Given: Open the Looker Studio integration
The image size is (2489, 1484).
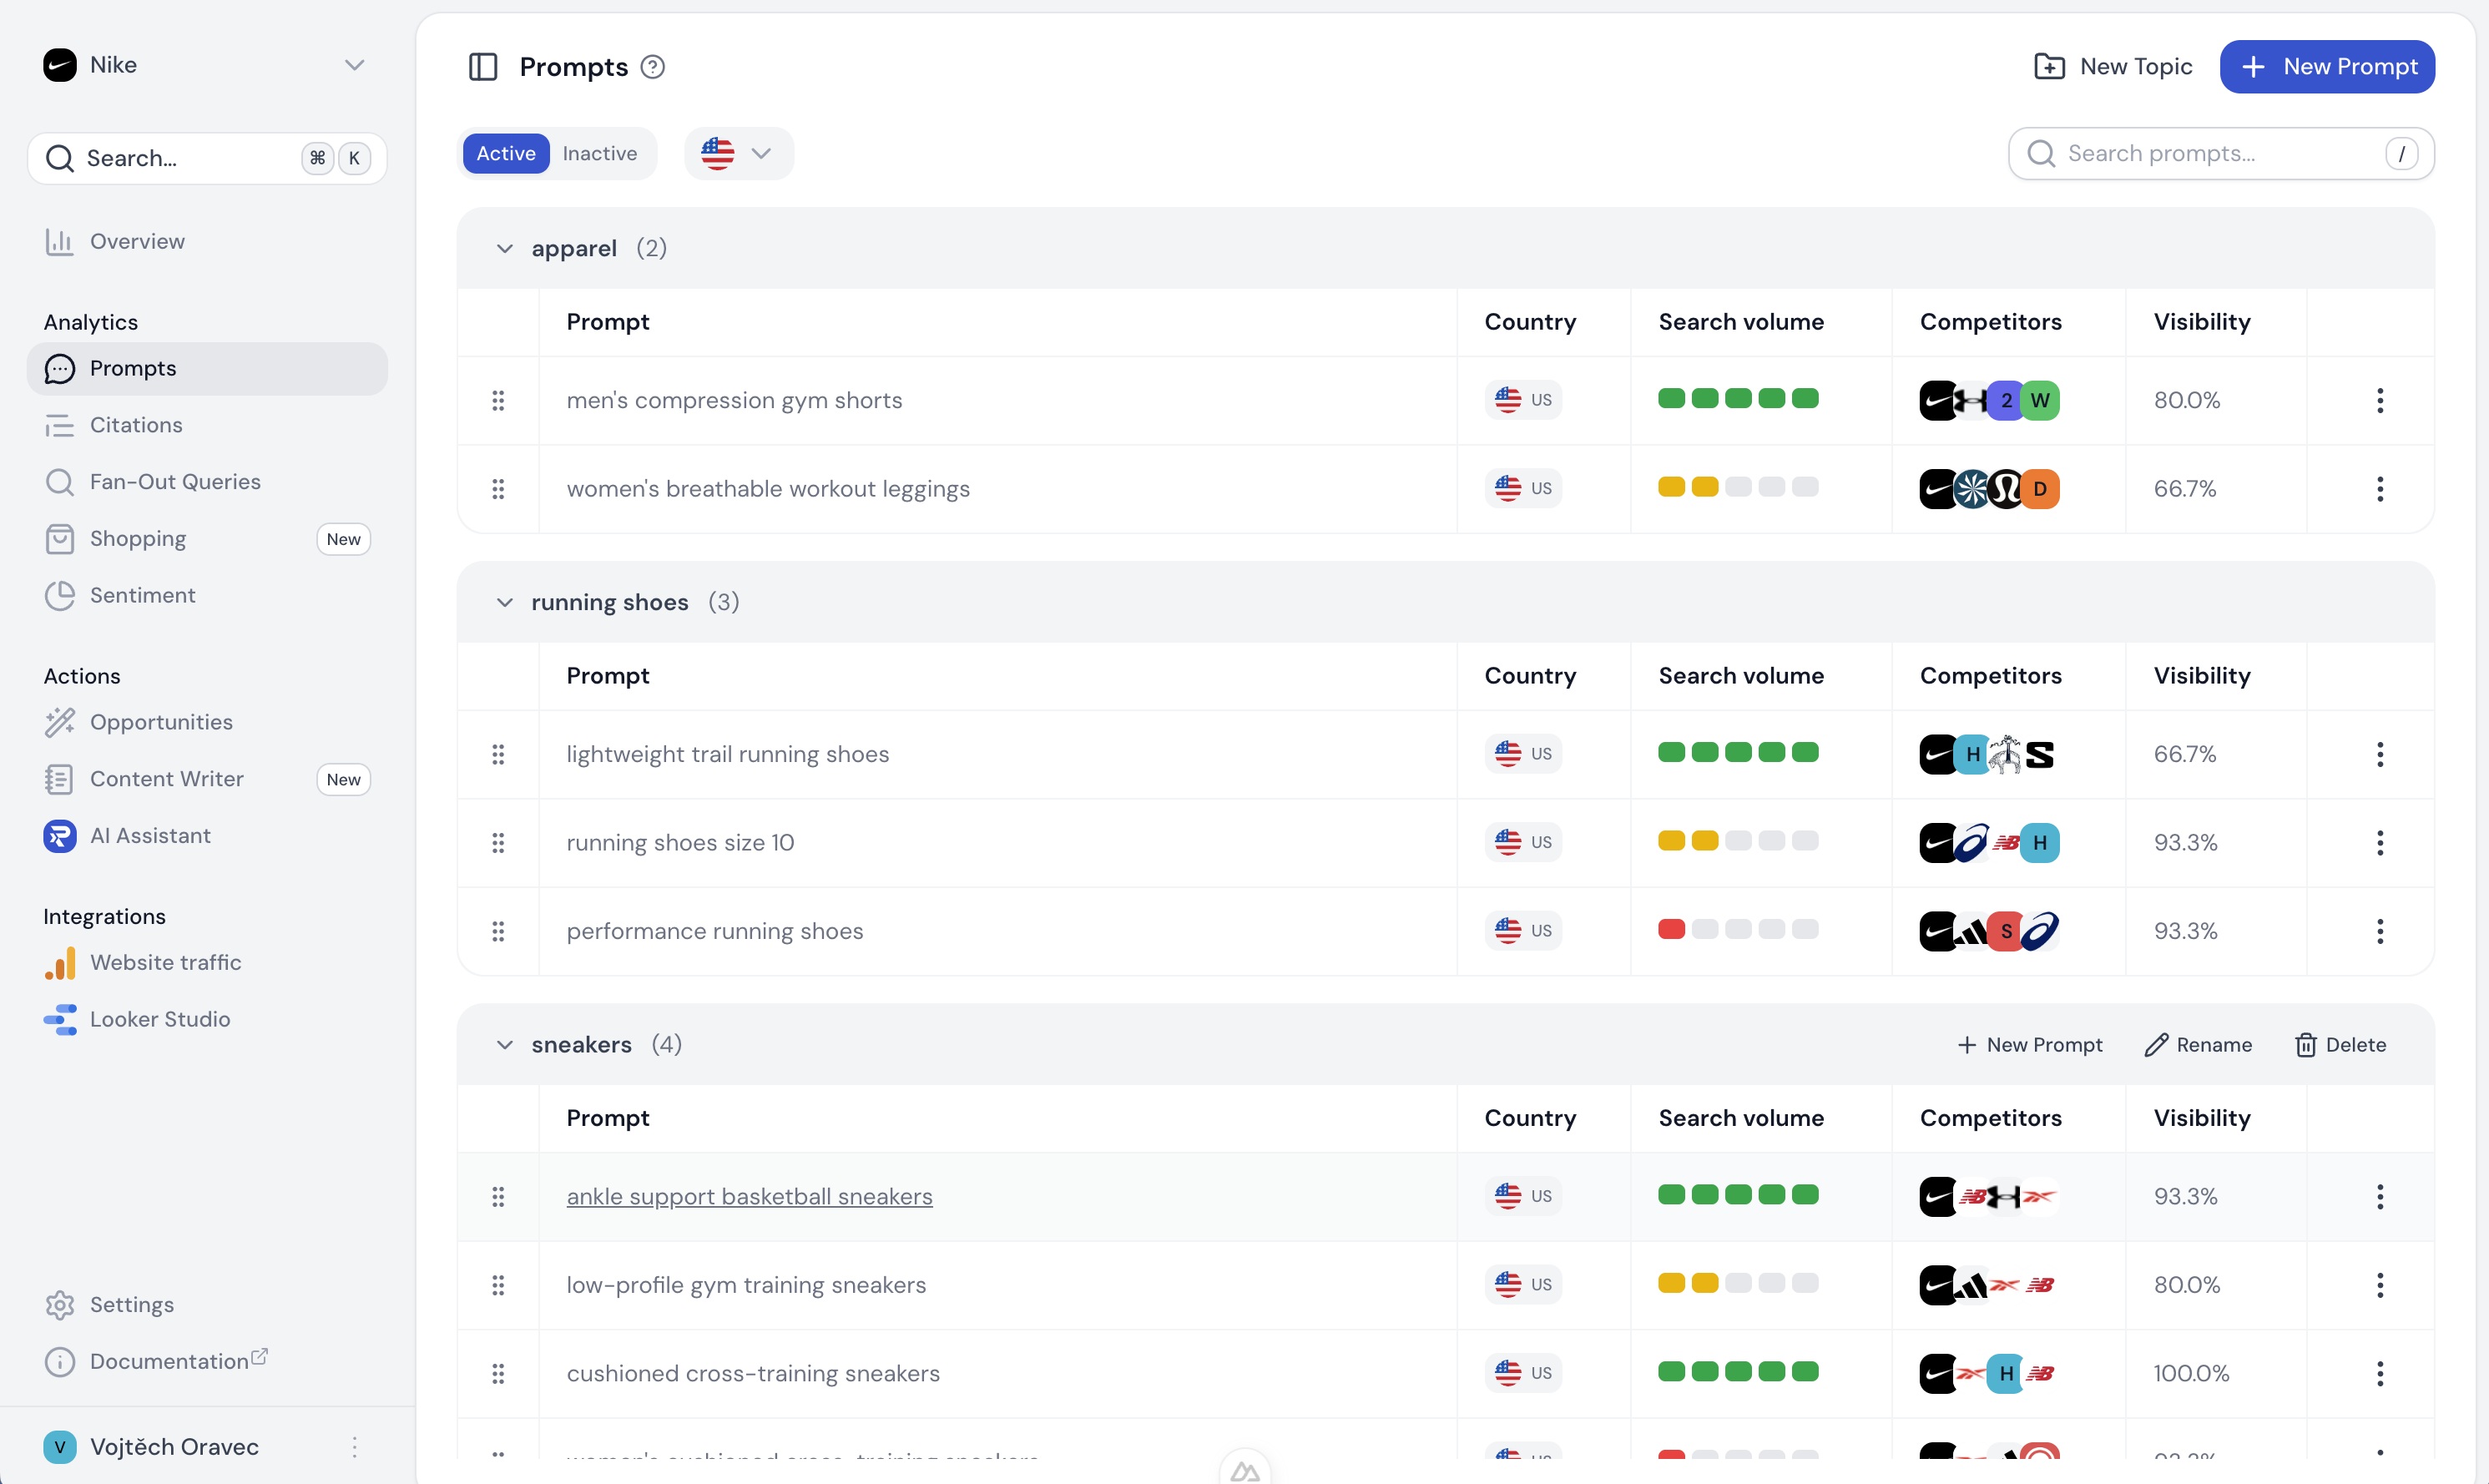Looking at the screenshot, I should (x=160, y=1019).
